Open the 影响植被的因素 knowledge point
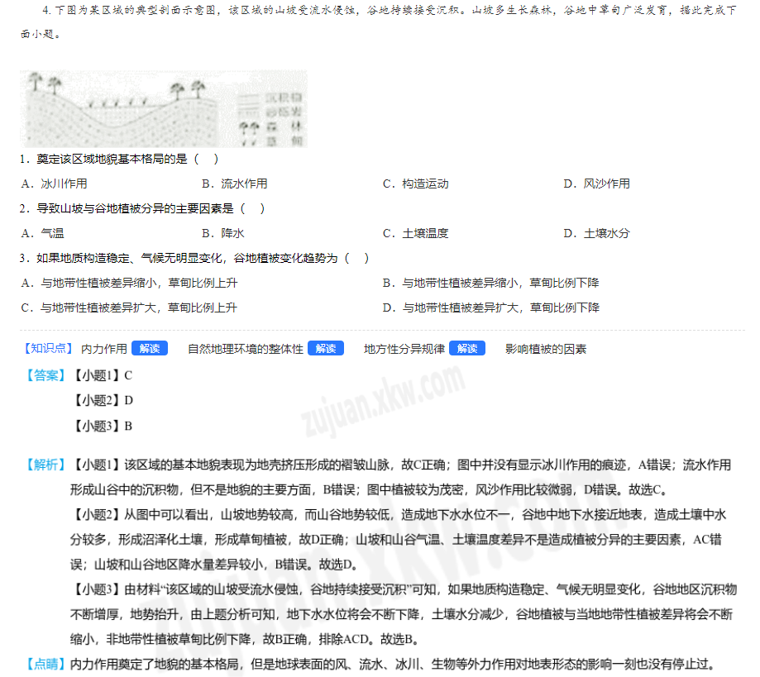The image size is (760, 677). (x=546, y=349)
